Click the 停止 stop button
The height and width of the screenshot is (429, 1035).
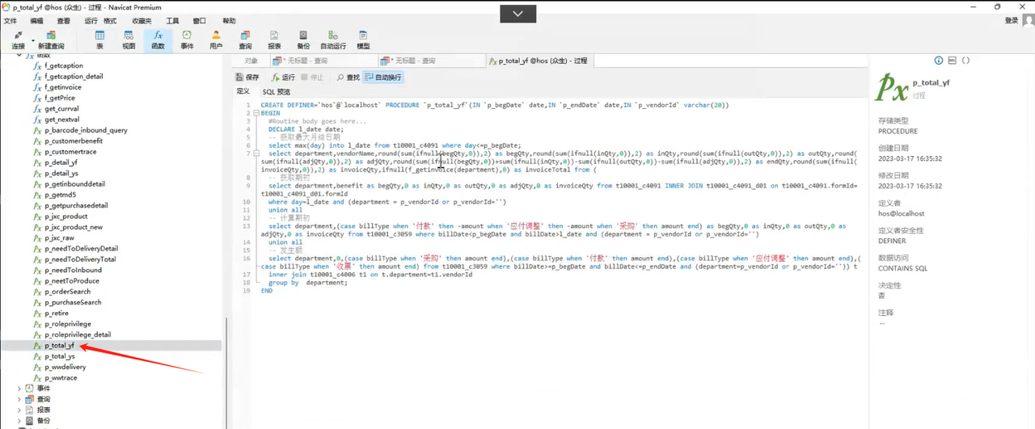tap(311, 77)
